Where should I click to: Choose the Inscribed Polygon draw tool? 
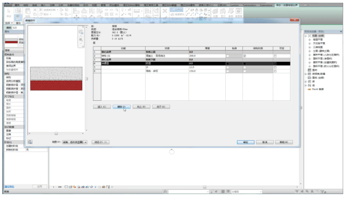tap(196, 10)
